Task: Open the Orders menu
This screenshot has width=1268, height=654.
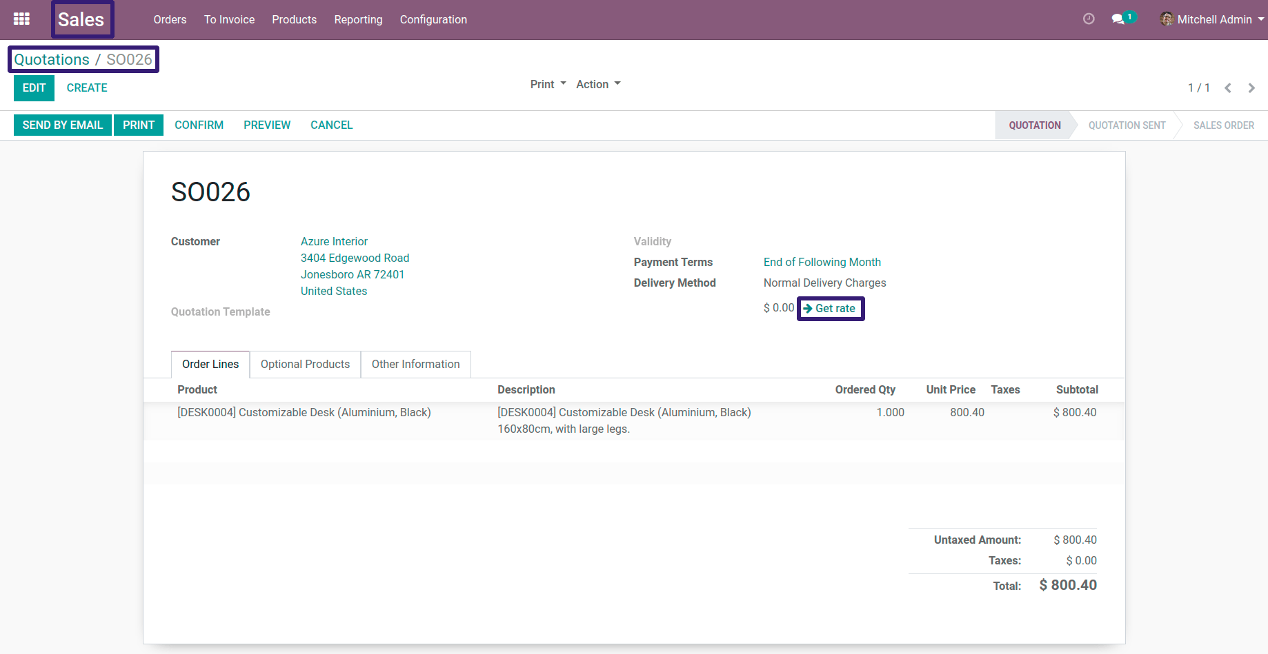Action: (x=170, y=19)
